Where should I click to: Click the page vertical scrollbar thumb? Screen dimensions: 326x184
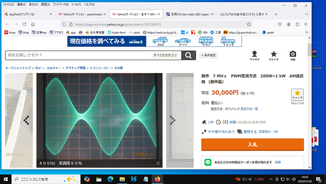tap(309, 50)
